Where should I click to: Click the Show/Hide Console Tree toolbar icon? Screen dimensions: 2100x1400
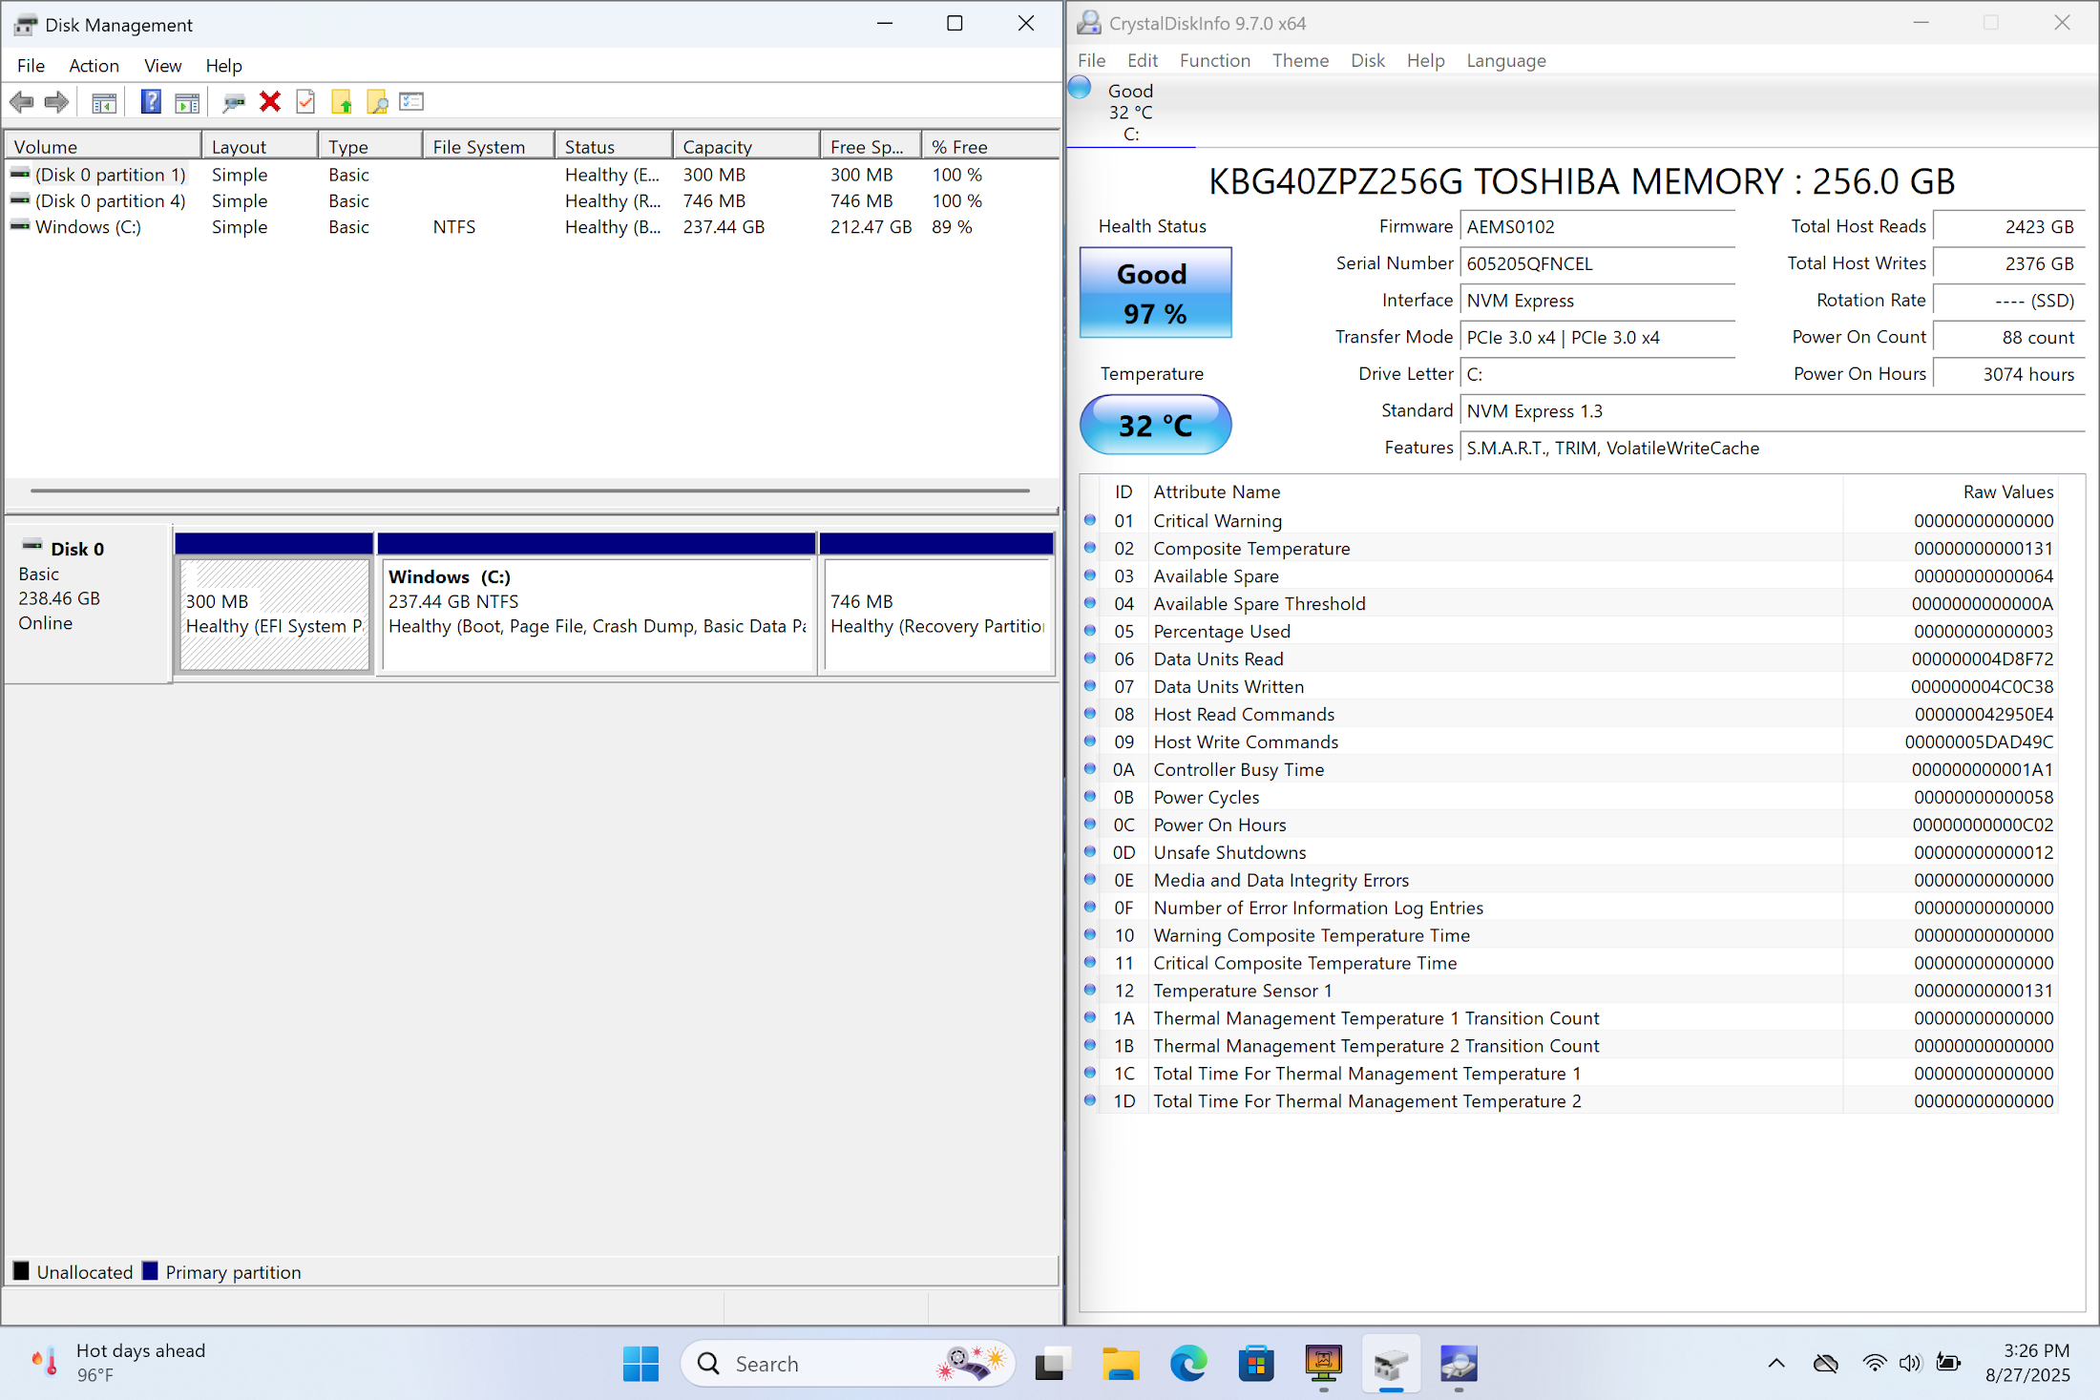pyautogui.click(x=104, y=102)
